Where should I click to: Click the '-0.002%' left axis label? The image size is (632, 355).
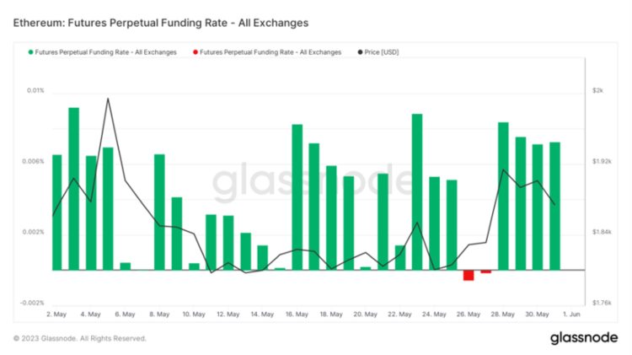pos(33,303)
